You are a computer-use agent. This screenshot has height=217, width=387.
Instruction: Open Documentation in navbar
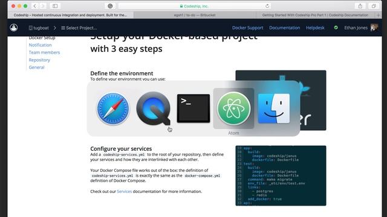pyautogui.click(x=285, y=28)
